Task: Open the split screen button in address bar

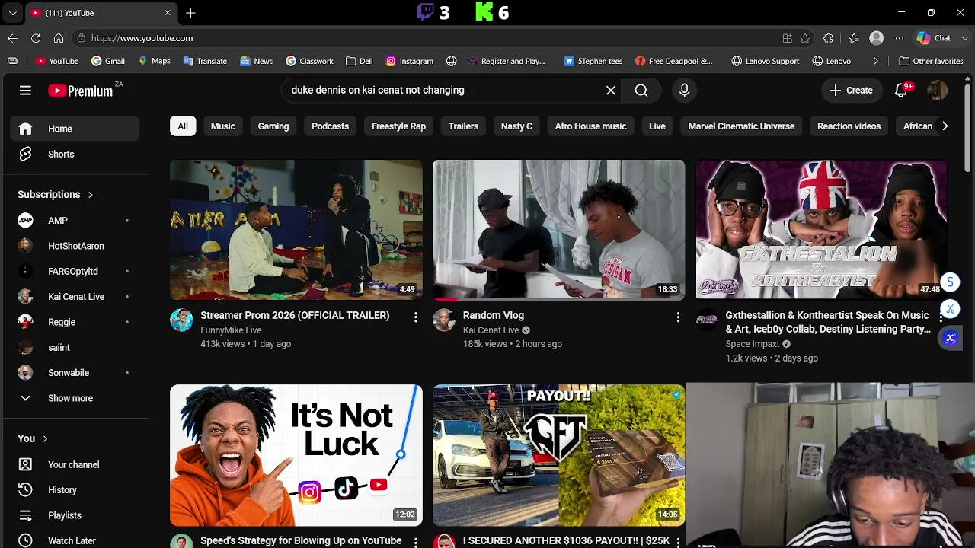Action: 788,38
